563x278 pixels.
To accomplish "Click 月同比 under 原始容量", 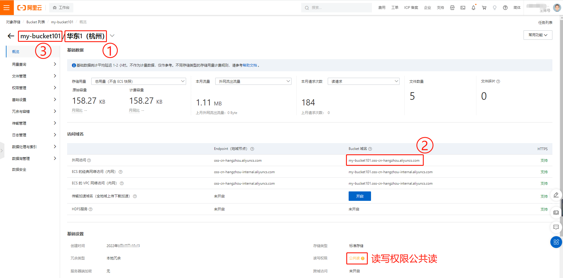I will click(x=77, y=110).
